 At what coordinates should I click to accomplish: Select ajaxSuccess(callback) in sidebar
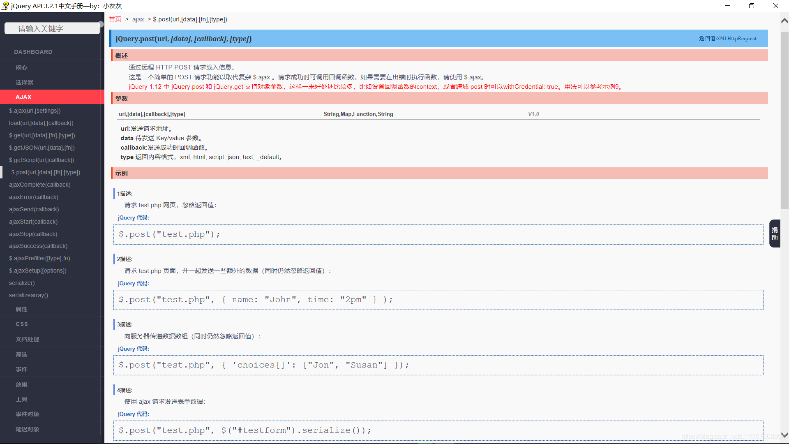pos(38,246)
